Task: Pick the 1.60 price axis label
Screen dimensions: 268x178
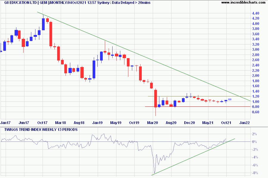Action: 255,86
